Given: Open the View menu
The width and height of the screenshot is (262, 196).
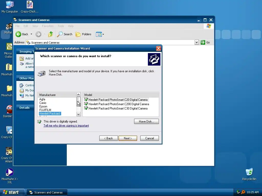Looking at the screenshot, I should click(x=35, y=26).
